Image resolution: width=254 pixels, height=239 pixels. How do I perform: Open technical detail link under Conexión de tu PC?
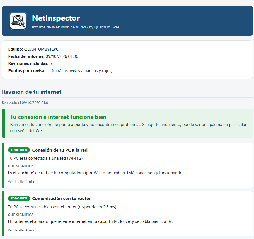pos(21,182)
